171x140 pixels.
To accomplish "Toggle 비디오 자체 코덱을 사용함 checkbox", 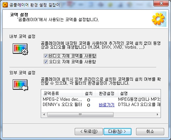I will (x=46, y=56).
